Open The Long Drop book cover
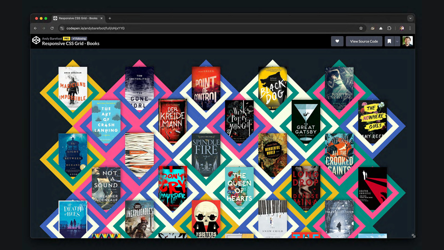This screenshot has width=444, height=250. pos(306,188)
